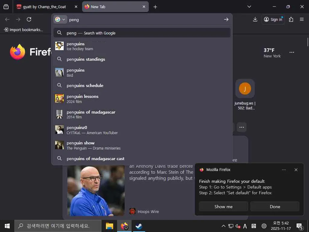Click the Windows taskbar search box
The height and width of the screenshot is (232, 309).
pyautogui.click(x=58, y=226)
